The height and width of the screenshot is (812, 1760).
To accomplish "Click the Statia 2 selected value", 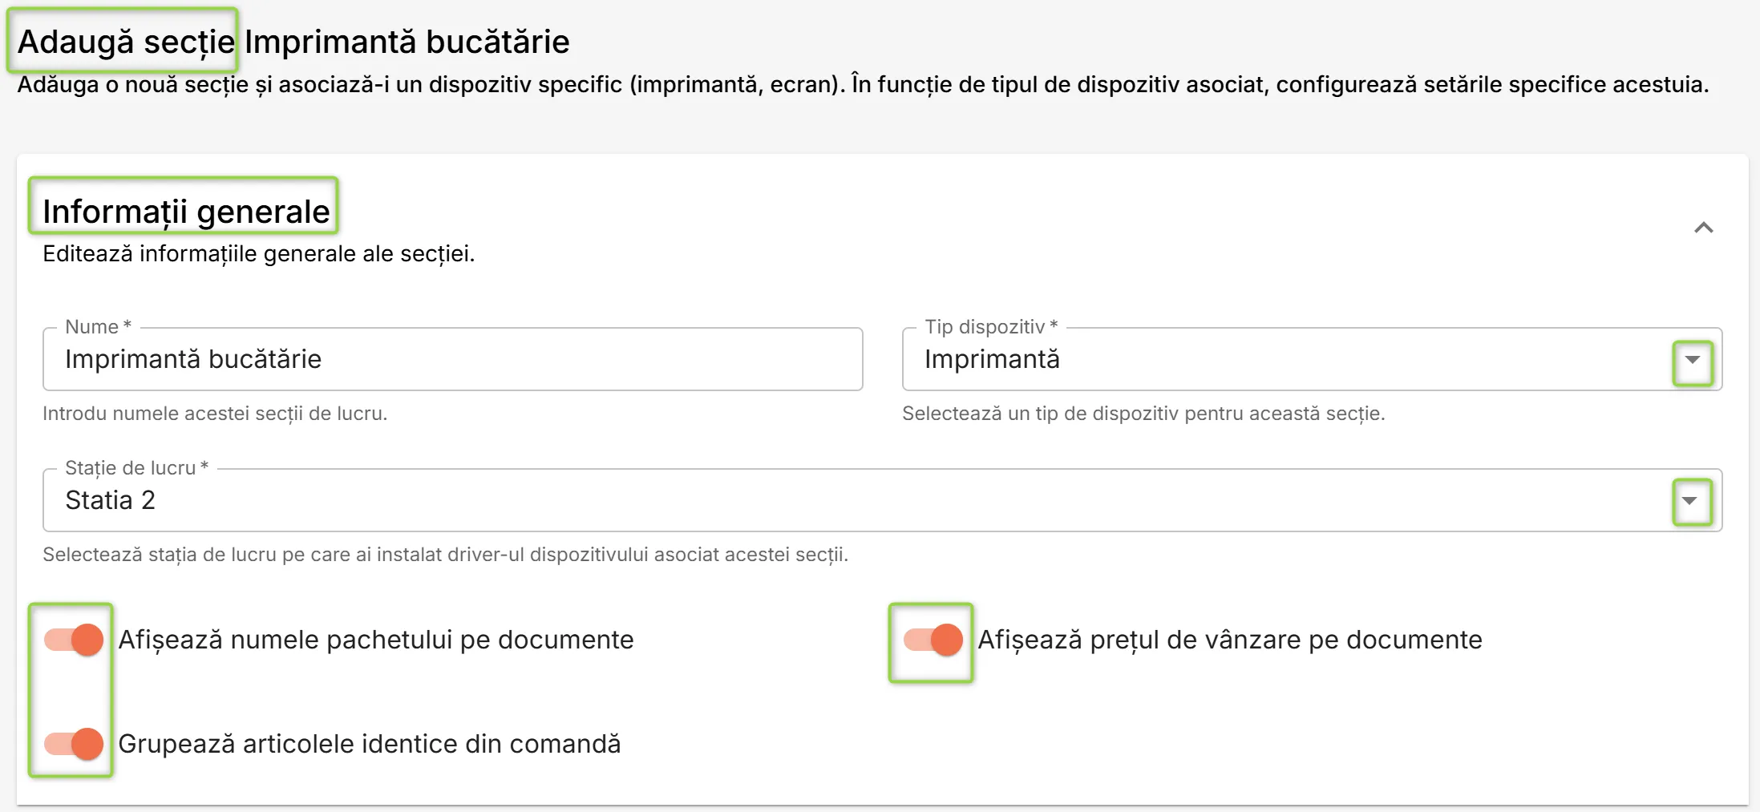I will coord(110,500).
